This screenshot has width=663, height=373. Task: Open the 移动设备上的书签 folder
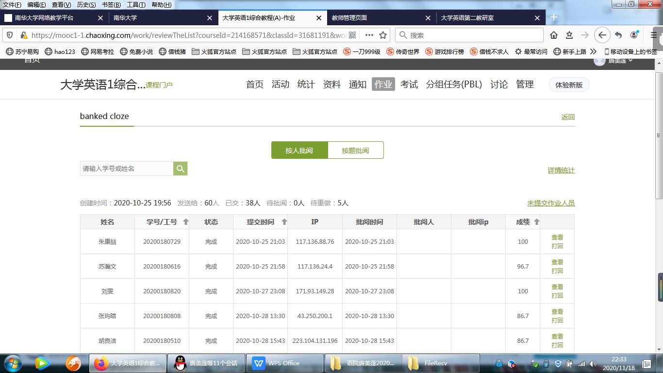coord(630,51)
